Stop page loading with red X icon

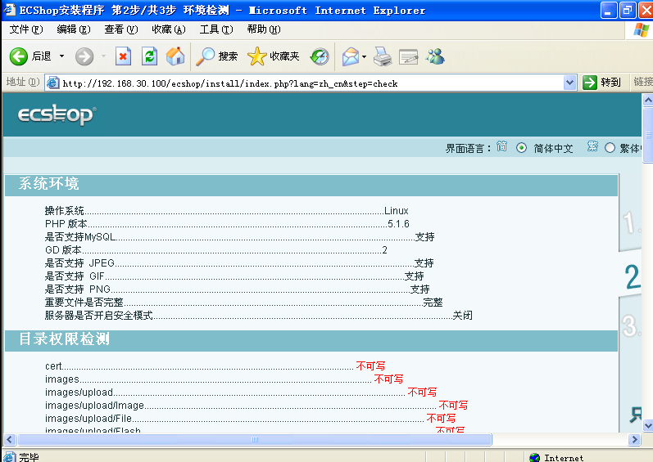click(123, 56)
